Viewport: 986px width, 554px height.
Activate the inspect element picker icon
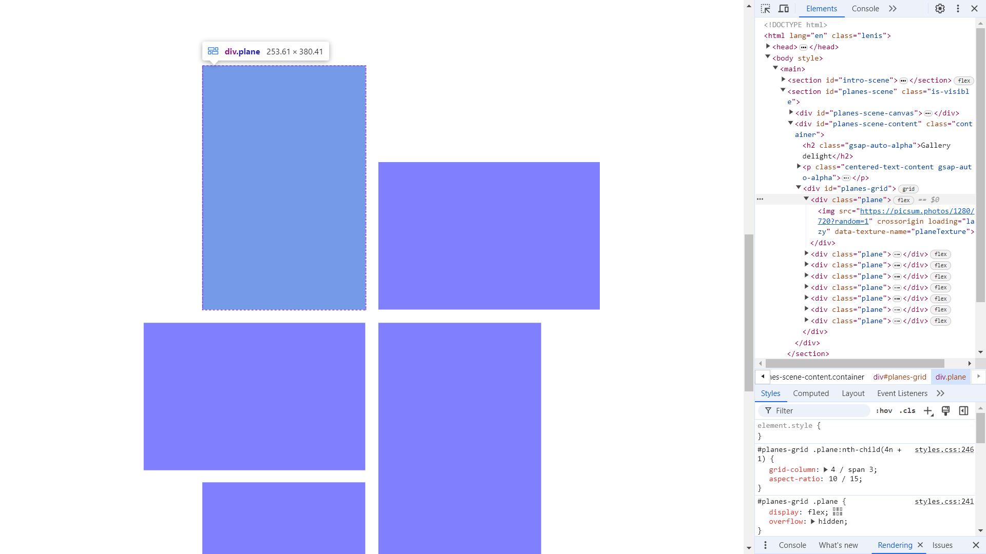[x=765, y=9]
